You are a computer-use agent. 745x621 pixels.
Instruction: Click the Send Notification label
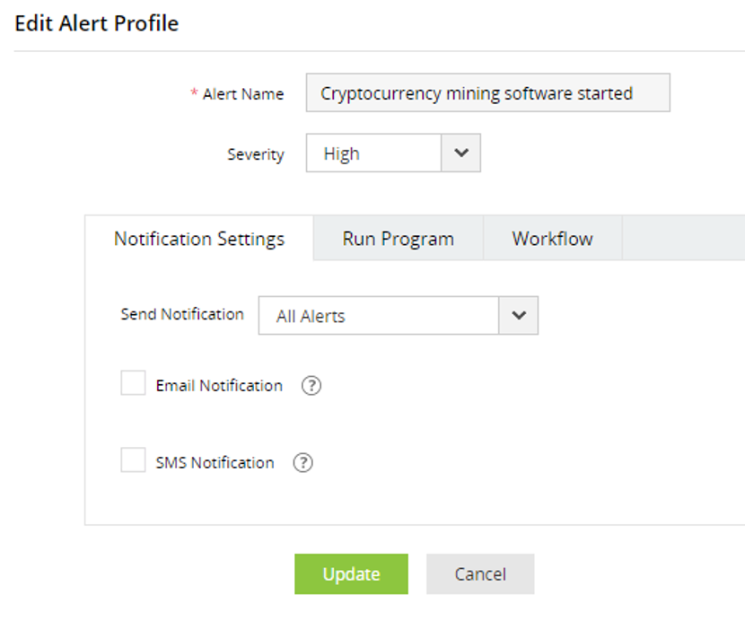(182, 314)
